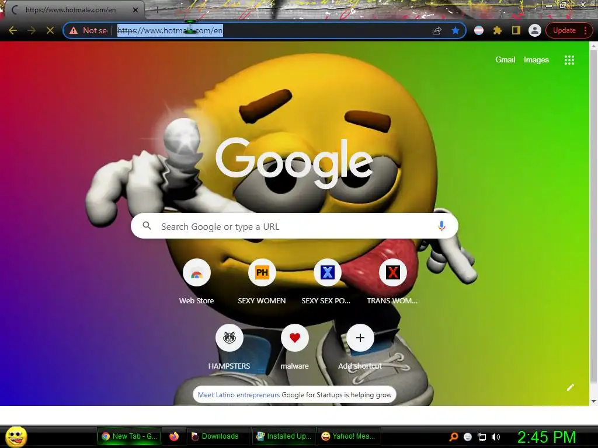Switch to Downloads taskbar window

coord(218,436)
